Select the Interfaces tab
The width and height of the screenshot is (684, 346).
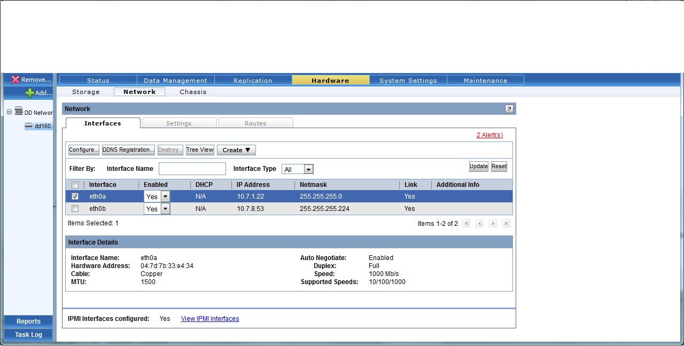click(x=103, y=123)
